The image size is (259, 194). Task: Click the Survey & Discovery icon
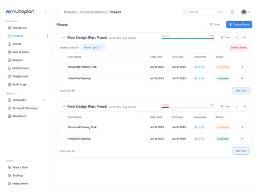point(9,108)
